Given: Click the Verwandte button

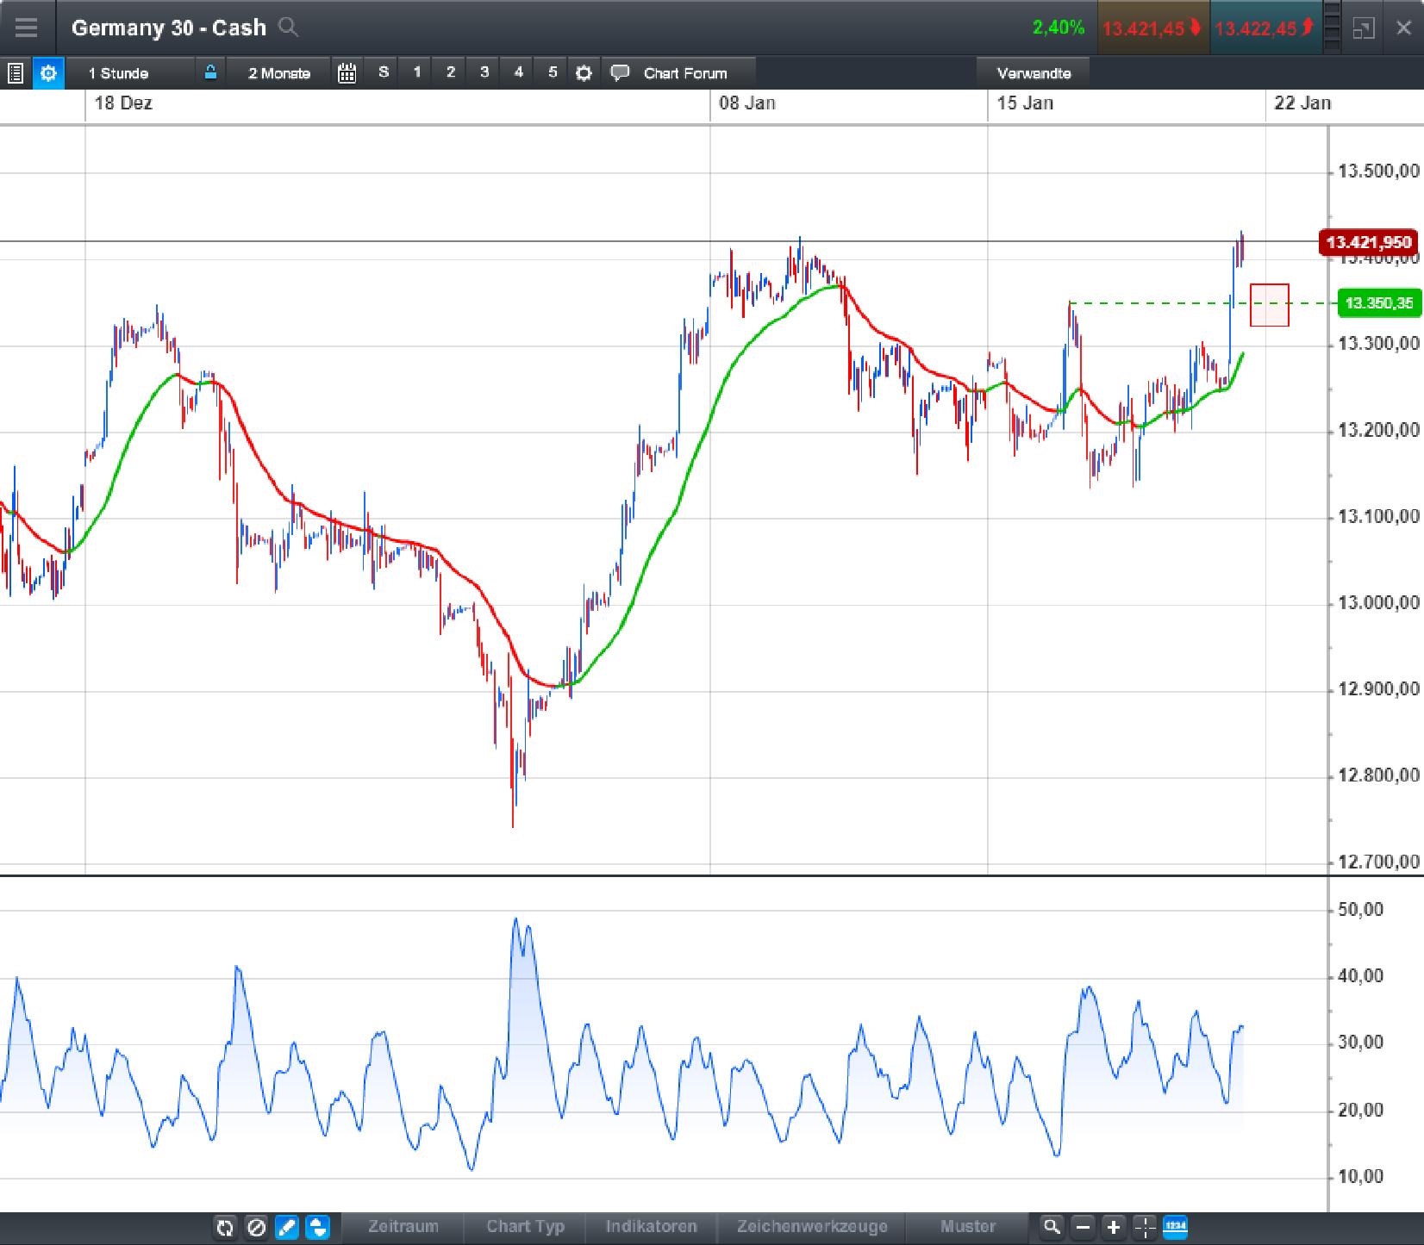Looking at the screenshot, I should (1034, 73).
